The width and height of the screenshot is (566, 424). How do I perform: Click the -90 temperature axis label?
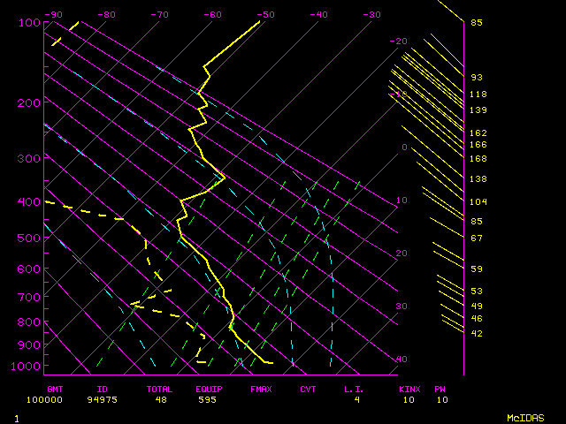53,15
